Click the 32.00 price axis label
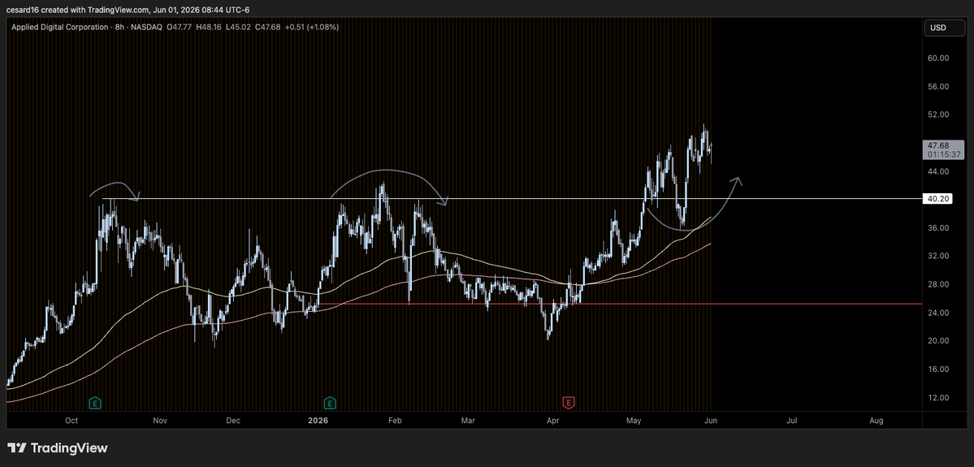 point(938,256)
